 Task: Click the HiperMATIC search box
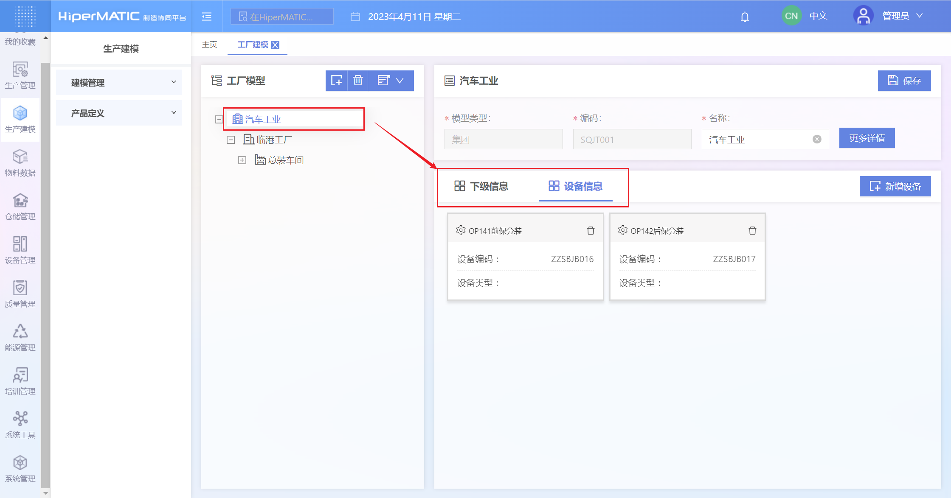282,17
